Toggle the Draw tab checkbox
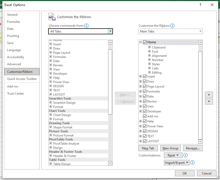 pyautogui.click(x=145, y=81)
